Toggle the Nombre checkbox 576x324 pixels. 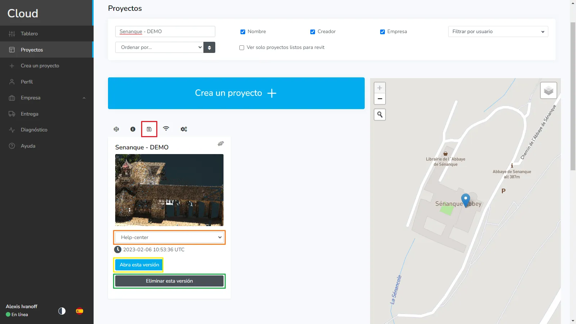(x=243, y=32)
